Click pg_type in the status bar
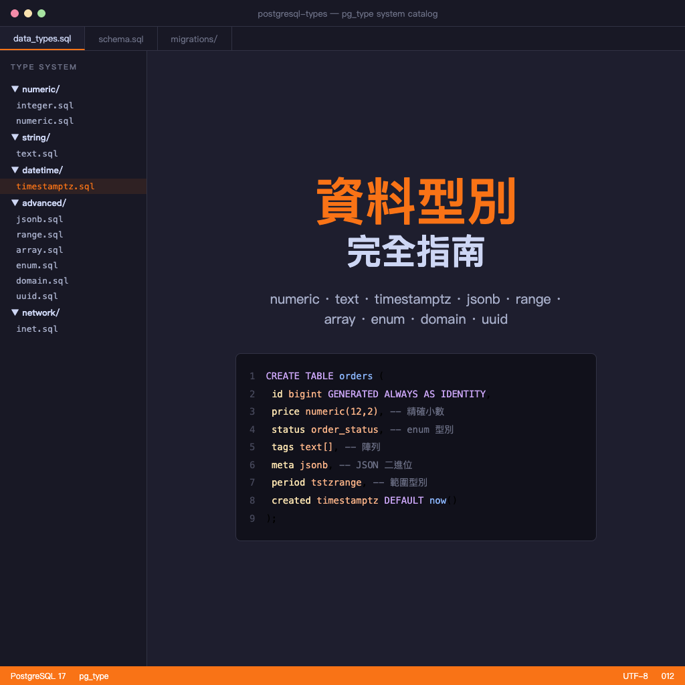 (94, 676)
